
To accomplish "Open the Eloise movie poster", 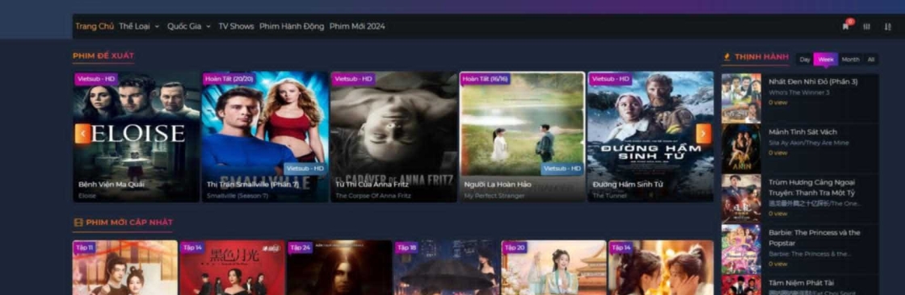I will pyautogui.click(x=137, y=136).
